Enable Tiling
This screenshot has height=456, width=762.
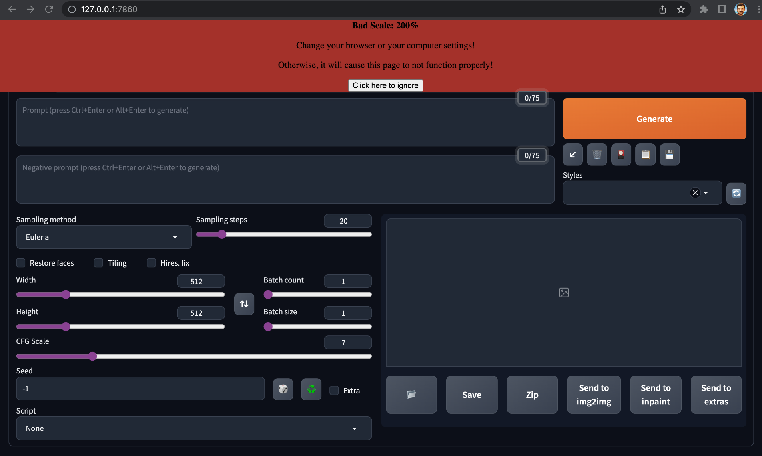98,263
